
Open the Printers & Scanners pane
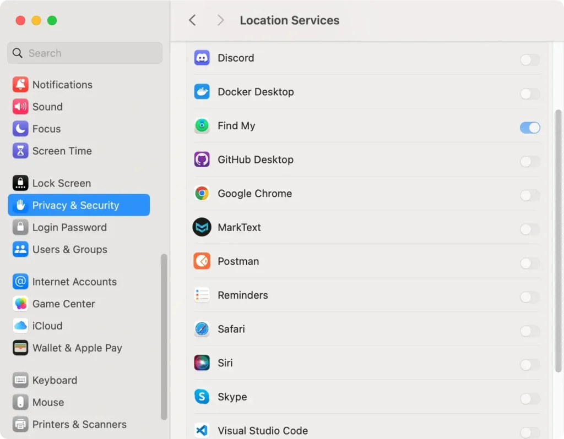tap(79, 424)
